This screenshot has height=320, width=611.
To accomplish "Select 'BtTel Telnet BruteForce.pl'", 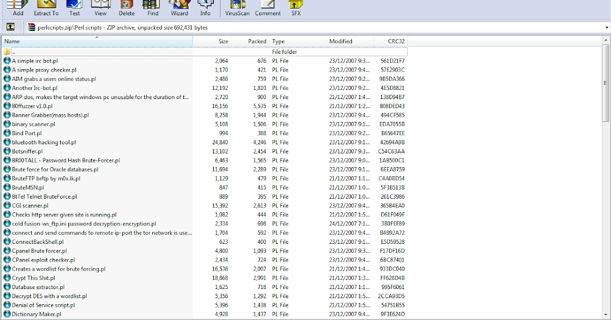I will click(x=44, y=197).
